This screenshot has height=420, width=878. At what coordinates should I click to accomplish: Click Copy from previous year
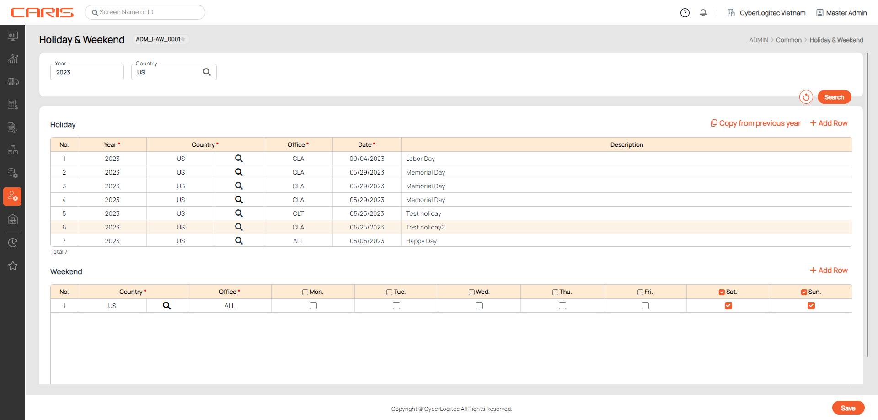pos(755,123)
